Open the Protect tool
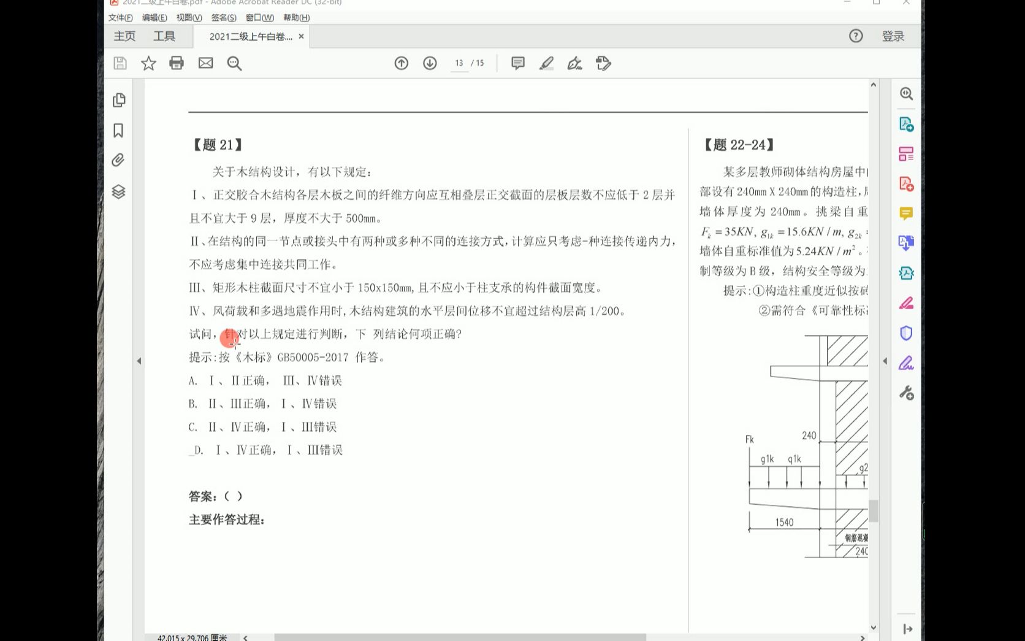The height and width of the screenshot is (641, 1025). click(x=906, y=333)
